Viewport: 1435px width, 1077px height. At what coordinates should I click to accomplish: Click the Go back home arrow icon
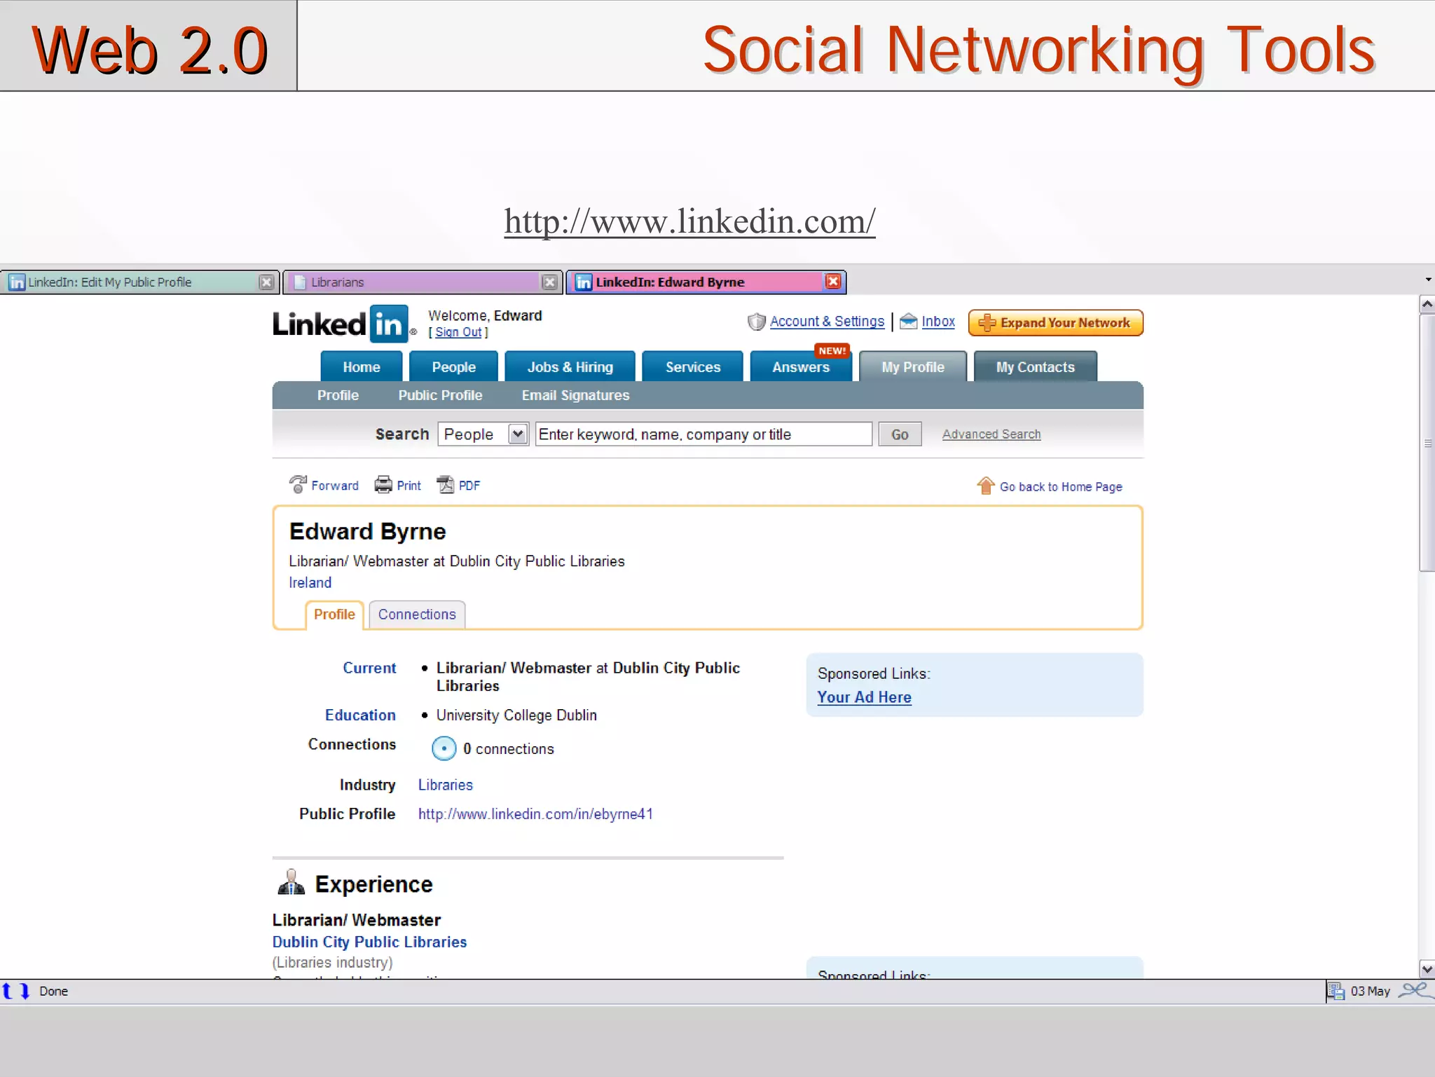[985, 486]
